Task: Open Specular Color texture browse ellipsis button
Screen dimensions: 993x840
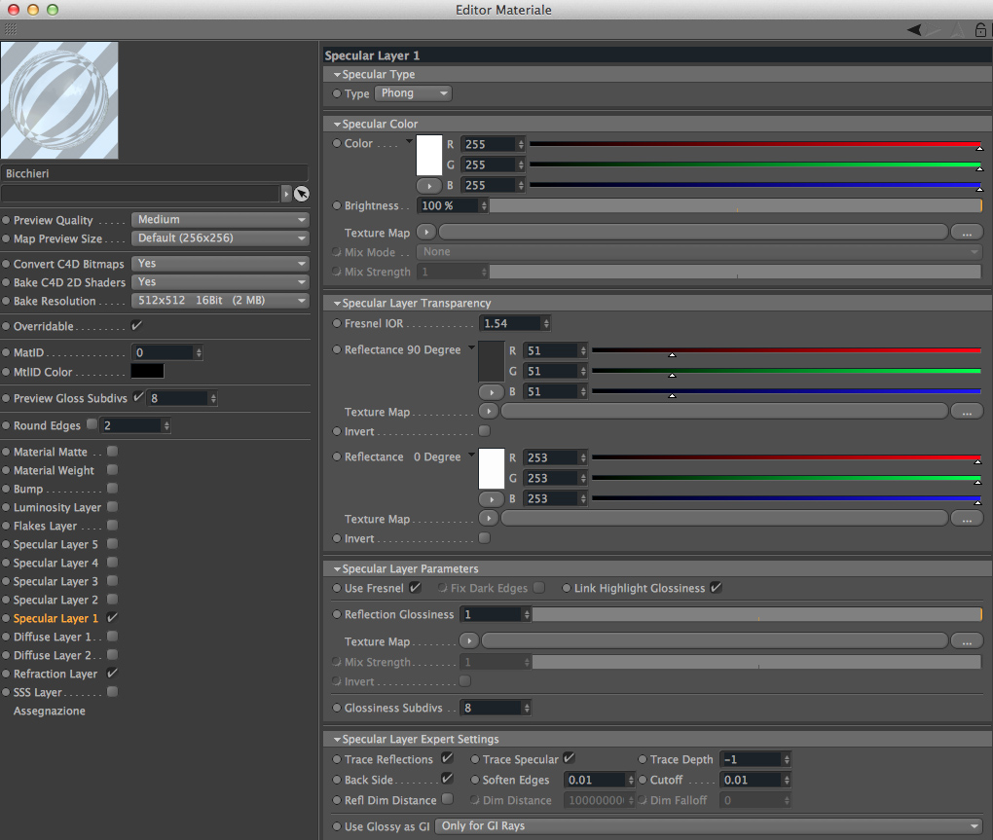Action: (967, 233)
